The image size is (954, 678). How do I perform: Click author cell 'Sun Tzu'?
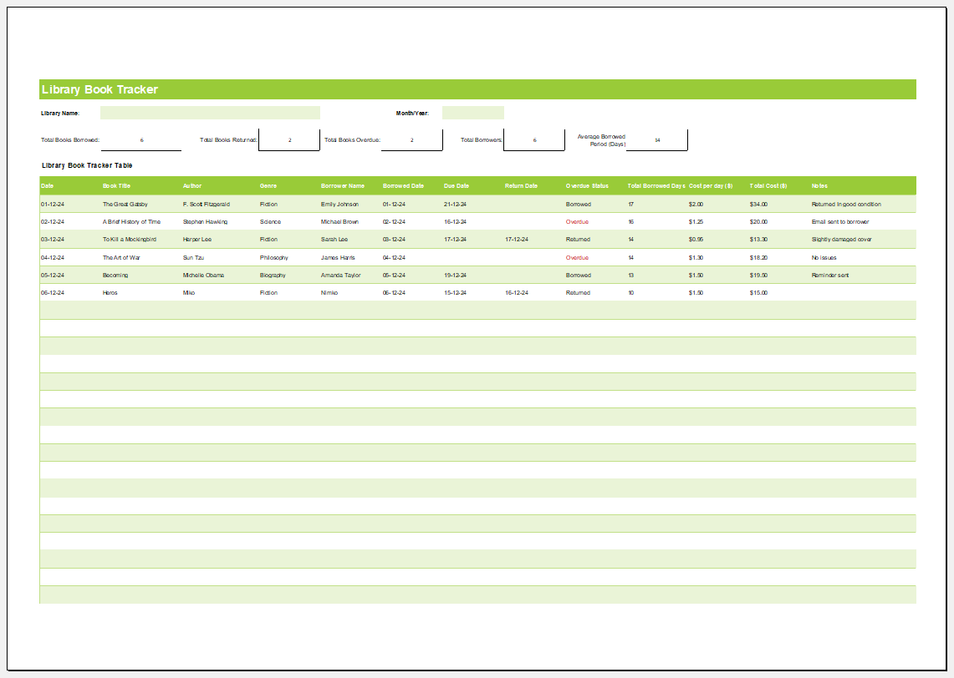click(193, 258)
